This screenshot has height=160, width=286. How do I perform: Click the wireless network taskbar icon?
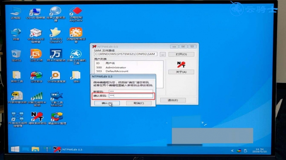[47, 149]
